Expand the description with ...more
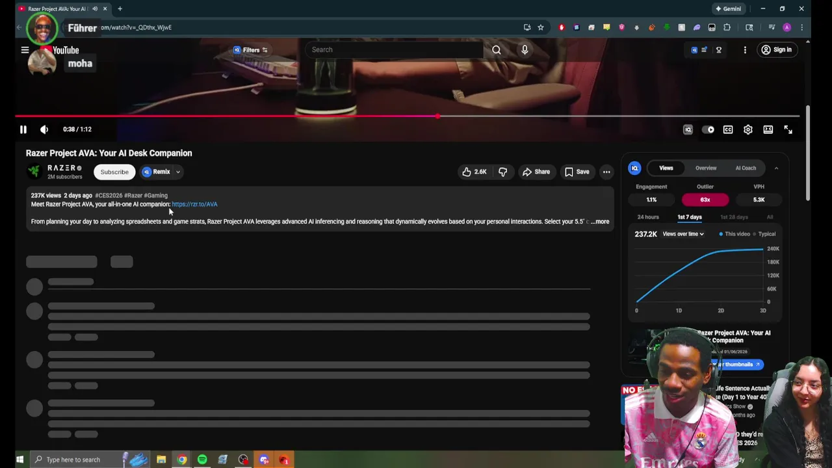832x468 pixels. tap(601, 222)
